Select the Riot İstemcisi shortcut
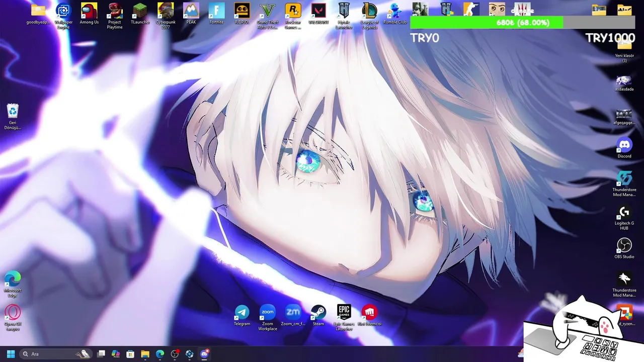The height and width of the screenshot is (362, 644). (369, 312)
